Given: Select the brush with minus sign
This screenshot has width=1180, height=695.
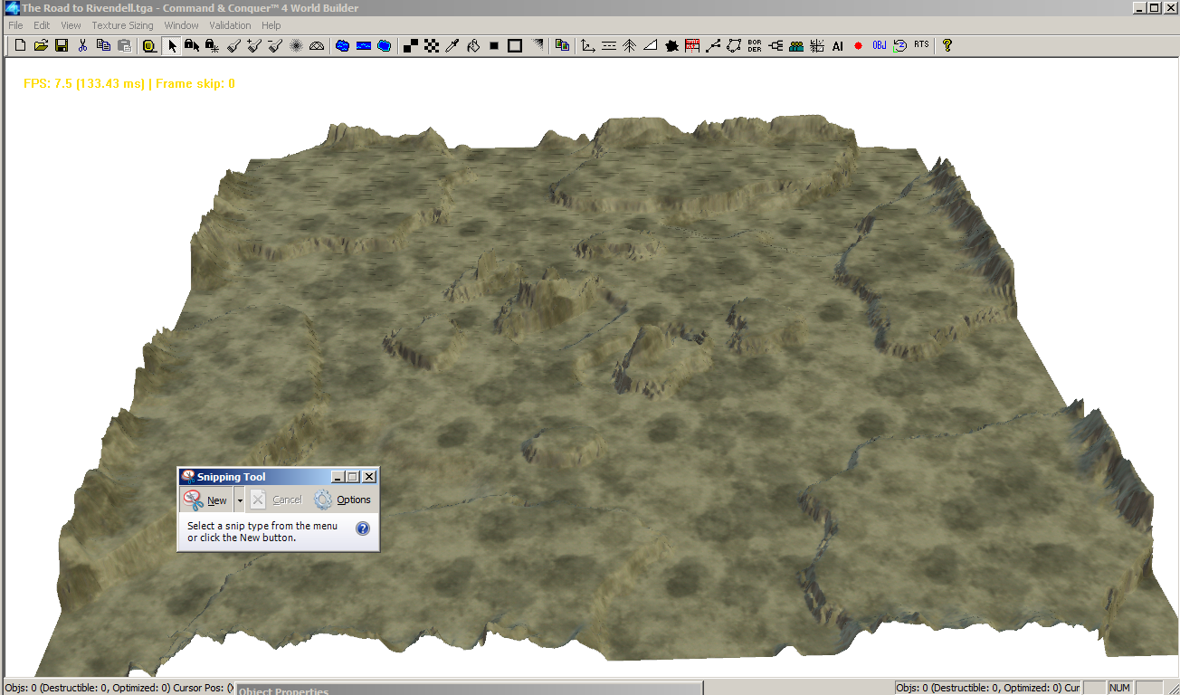Looking at the screenshot, I should pos(275,45).
